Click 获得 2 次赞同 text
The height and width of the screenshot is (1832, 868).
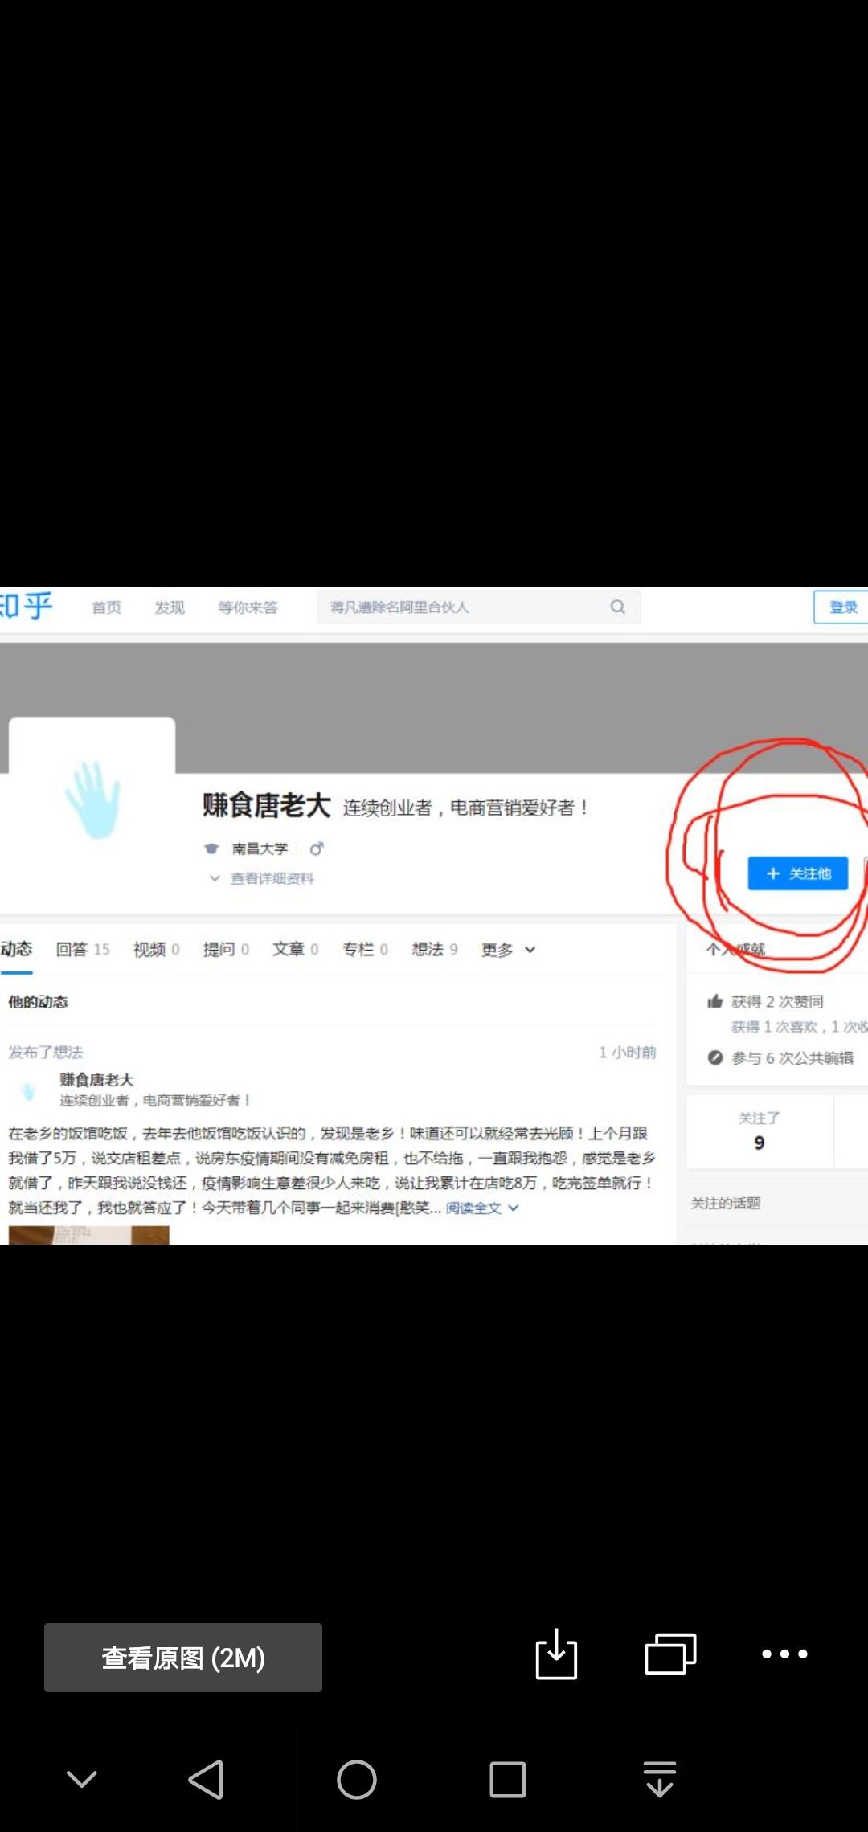click(777, 1002)
